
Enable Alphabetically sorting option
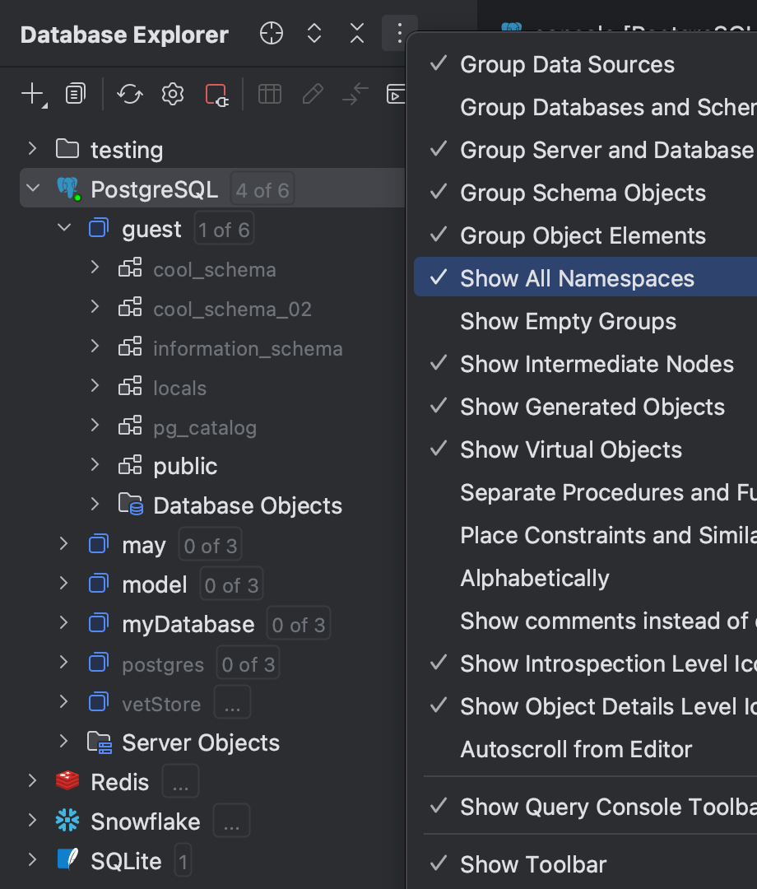535,578
